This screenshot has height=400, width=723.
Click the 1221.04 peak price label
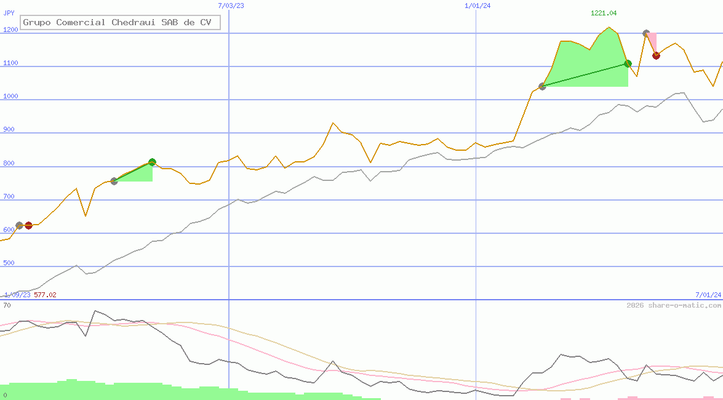coord(603,13)
